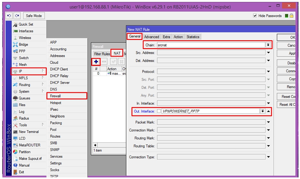Click the undo arrow icon in toolbar
The height and width of the screenshot is (179, 300).
(9, 16)
